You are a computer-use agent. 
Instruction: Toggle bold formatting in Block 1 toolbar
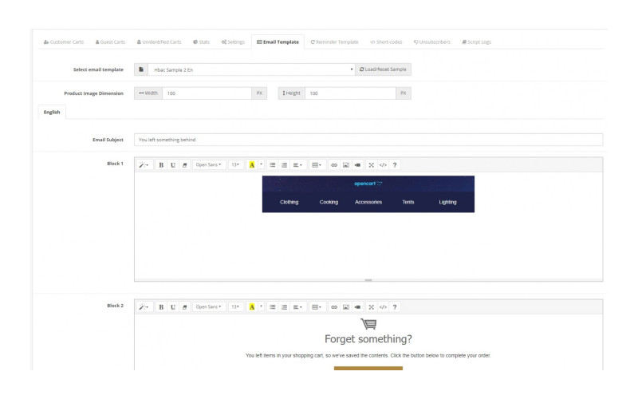pyautogui.click(x=161, y=165)
